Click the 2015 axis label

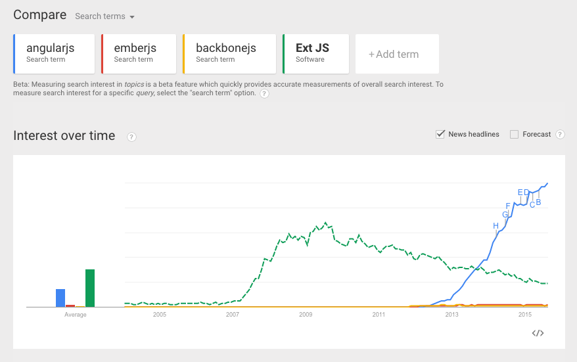pos(525,315)
